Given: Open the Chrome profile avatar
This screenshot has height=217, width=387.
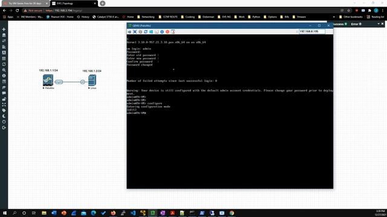Looking at the screenshot, I should click(x=376, y=11).
